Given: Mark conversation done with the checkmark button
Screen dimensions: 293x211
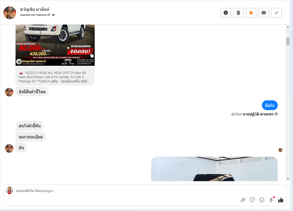Looking at the screenshot, I should coord(276,13).
